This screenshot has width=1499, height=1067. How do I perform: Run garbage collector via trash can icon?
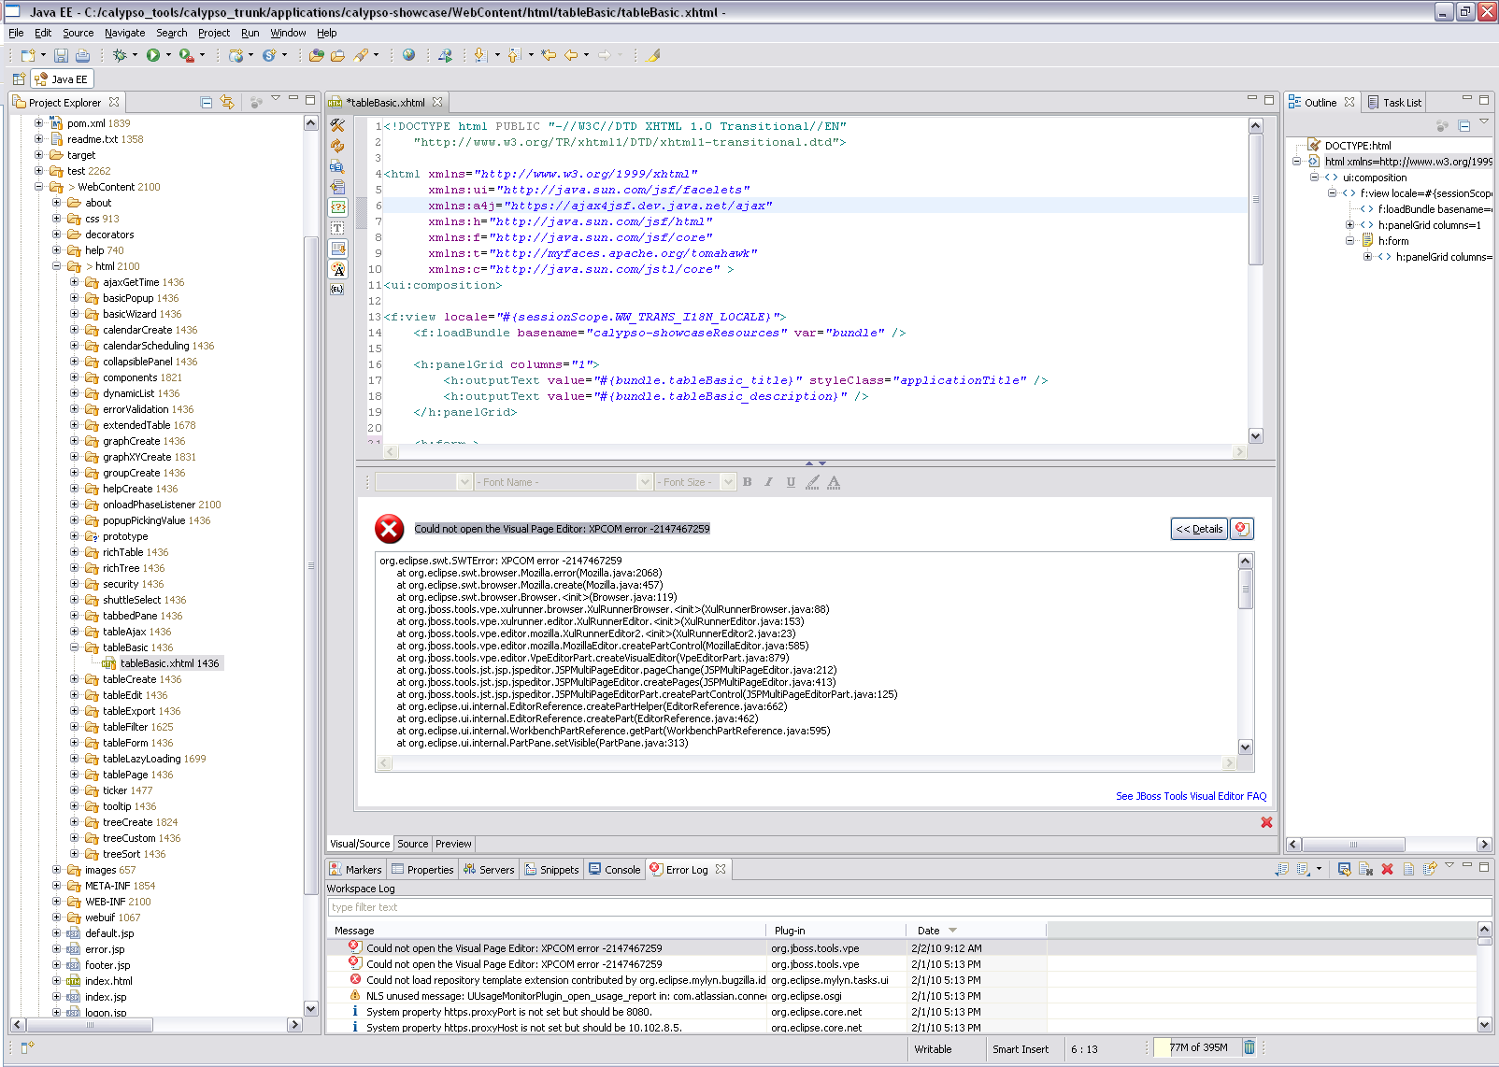click(x=1249, y=1047)
